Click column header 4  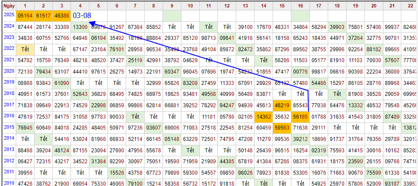80,6
